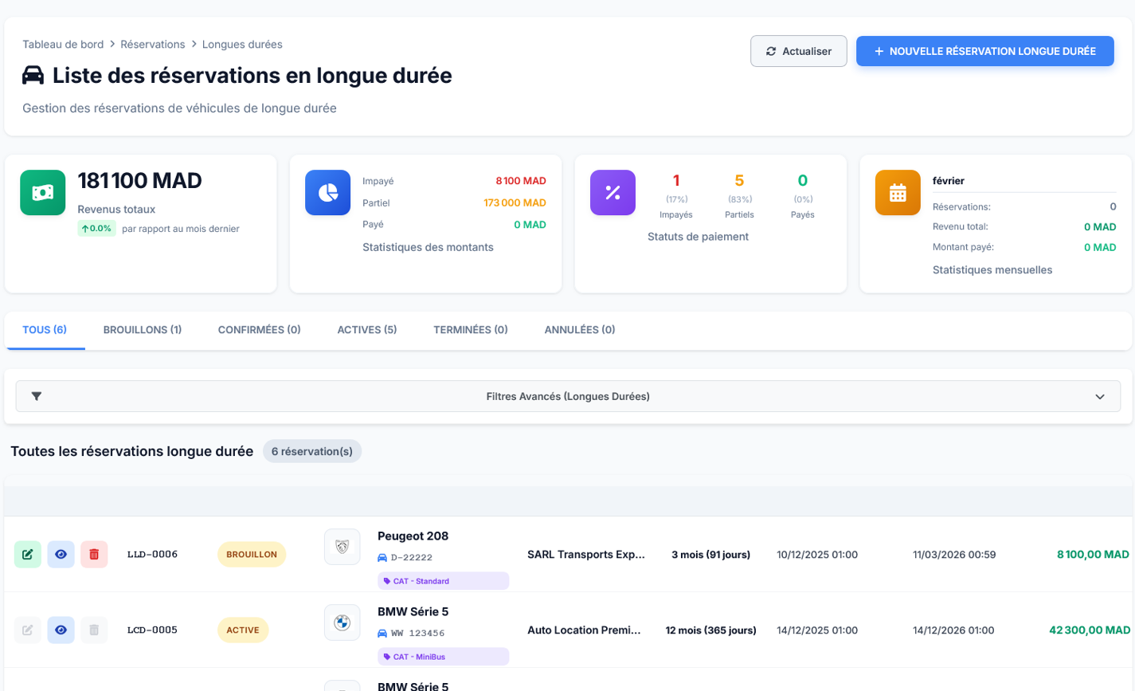Switch to the Brouillons (1) tab
The width and height of the screenshot is (1135, 691).
(143, 330)
